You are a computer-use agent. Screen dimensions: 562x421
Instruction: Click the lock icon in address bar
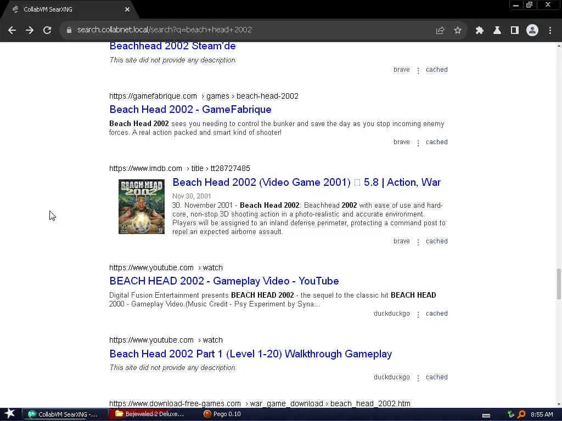click(x=69, y=30)
